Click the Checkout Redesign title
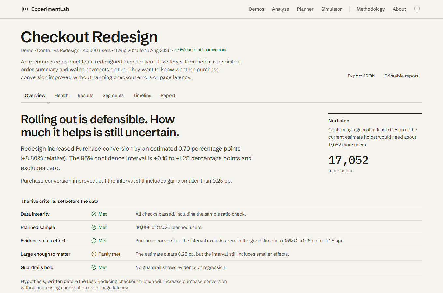Image resolution: width=443 pixels, height=293 pixels. pyautogui.click(x=89, y=37)
